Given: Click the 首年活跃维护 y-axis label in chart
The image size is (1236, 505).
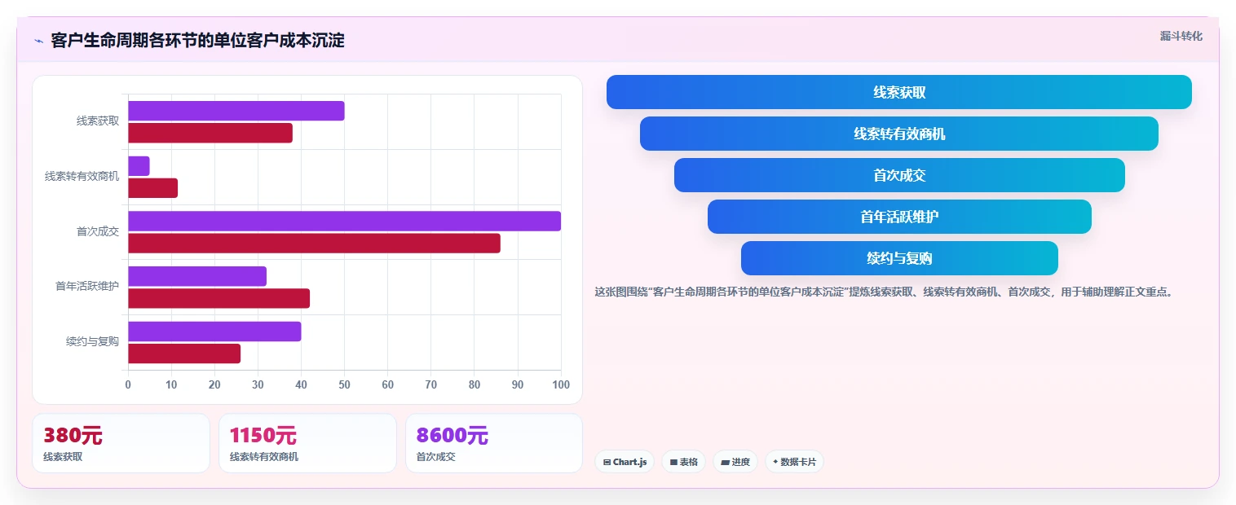Looking at the screenshot, I should (87, 286).
